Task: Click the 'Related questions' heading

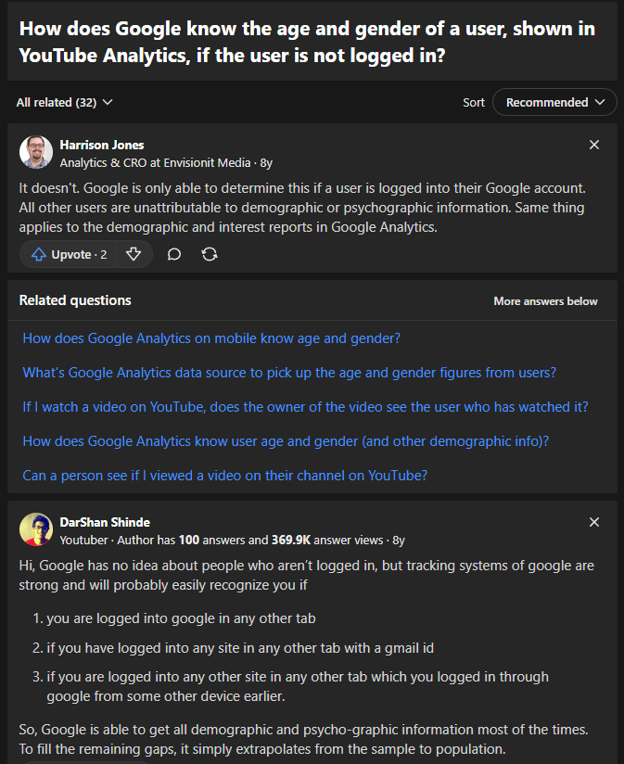Action: coord(75,300)
